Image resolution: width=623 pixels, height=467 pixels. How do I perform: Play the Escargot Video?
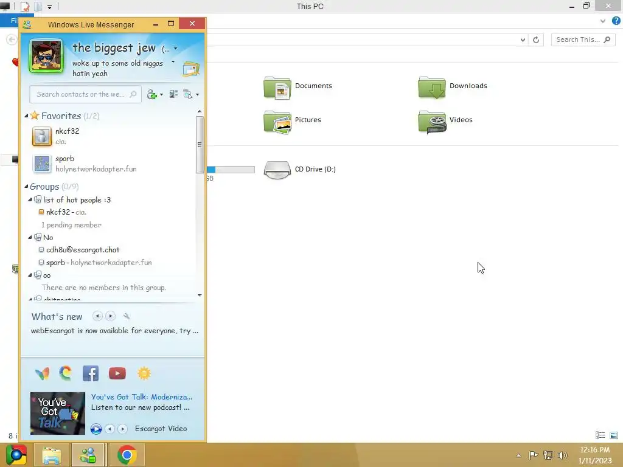point(96,429)
